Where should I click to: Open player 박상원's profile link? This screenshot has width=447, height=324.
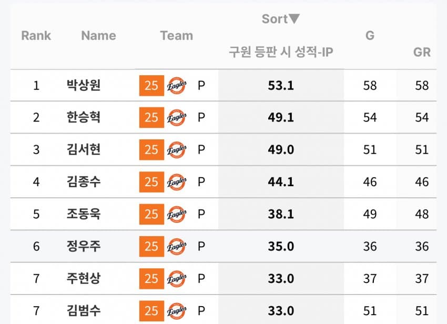(84, 86)
